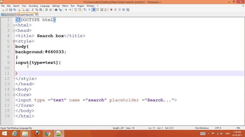Click Save recorded macro icon
The height and width of the screenshot is (137, 245).
(x=128, y=10)
